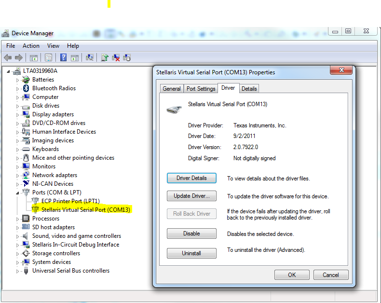
Task: Select the ECP Printer Port icon
Action: (35, 201)
